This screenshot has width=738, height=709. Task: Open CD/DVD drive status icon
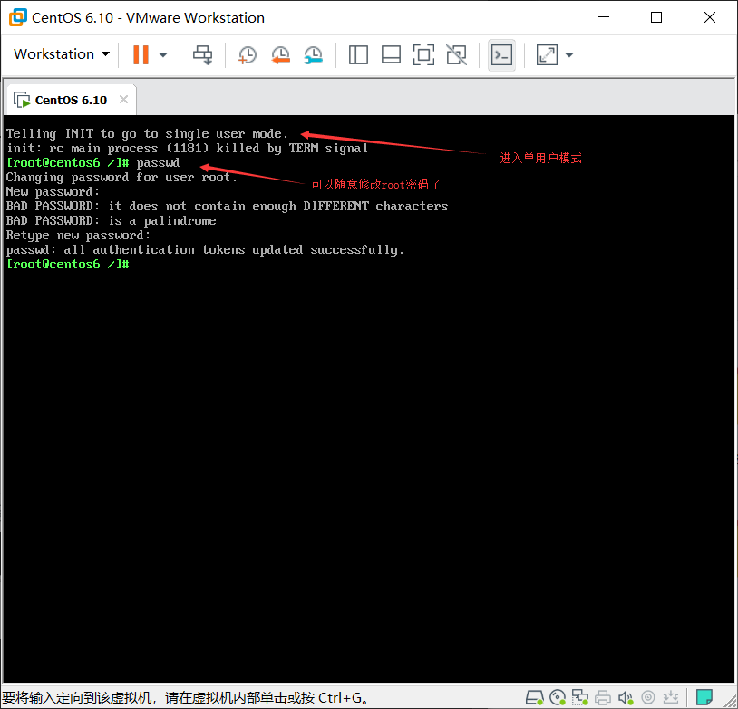[558, 697]
